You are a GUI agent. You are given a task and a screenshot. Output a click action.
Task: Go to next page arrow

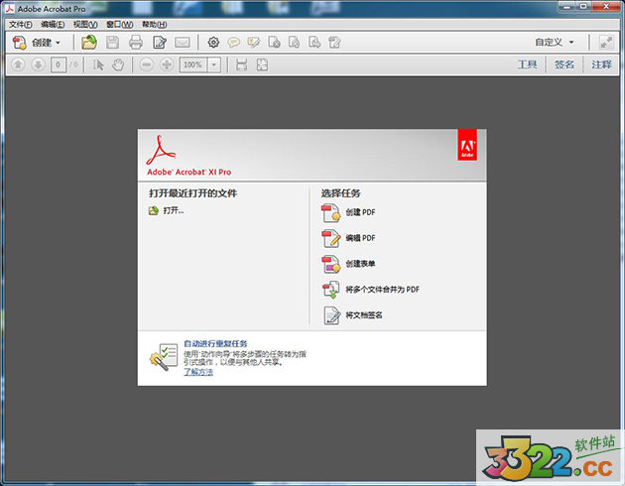point(39,64)
